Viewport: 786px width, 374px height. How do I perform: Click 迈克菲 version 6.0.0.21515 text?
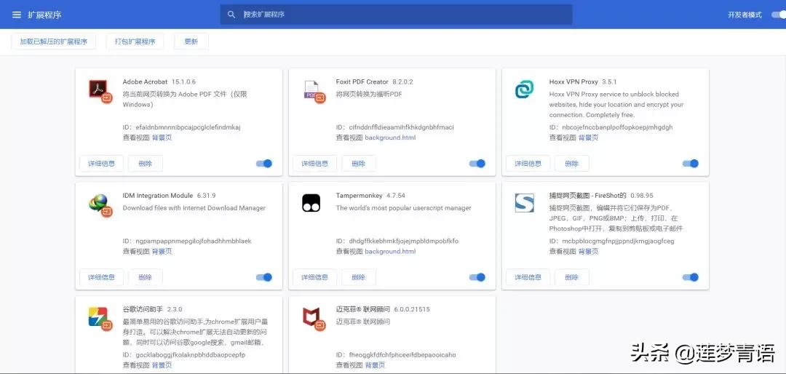click(x=411, y=309)
